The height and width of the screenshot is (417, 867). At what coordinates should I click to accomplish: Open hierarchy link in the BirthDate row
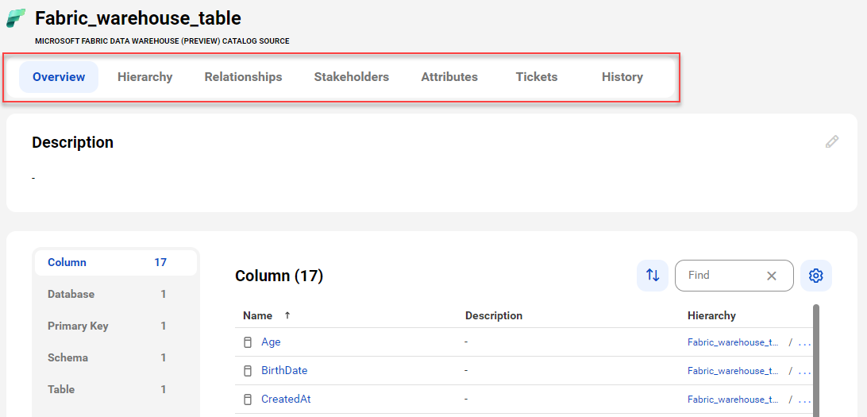(733, 371)
